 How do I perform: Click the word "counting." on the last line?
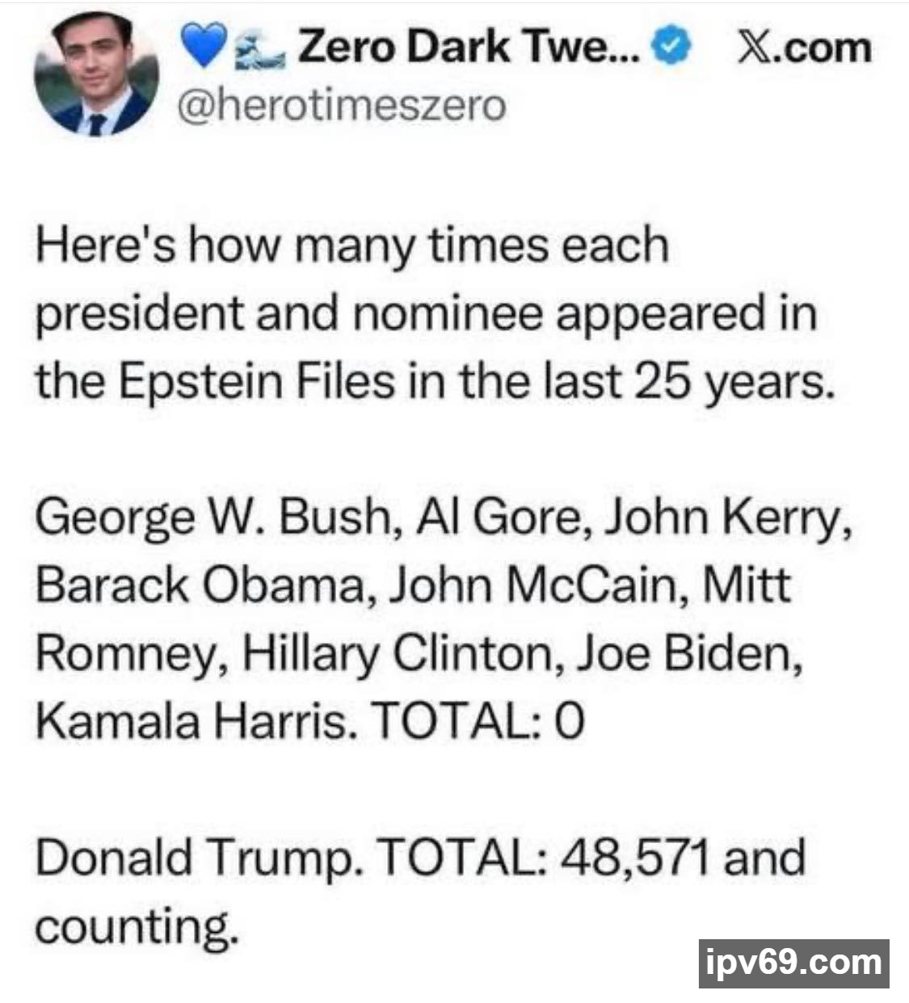click(x=137, y=926)
